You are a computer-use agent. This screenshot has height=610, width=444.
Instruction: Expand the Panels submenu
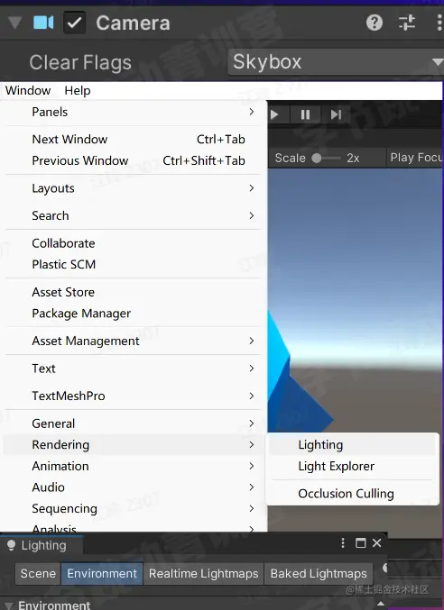point(134,112)
